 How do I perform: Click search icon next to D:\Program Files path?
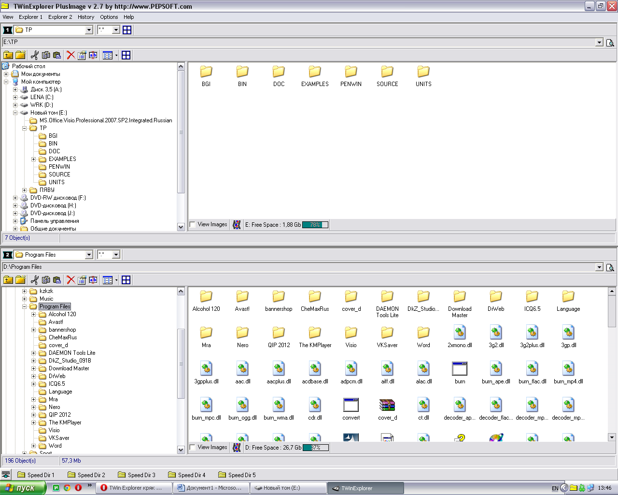point(610,267)
